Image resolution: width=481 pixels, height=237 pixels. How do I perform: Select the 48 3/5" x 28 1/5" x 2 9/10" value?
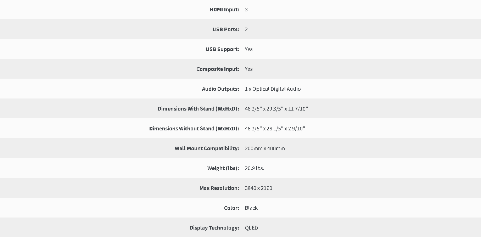[275, 129]
